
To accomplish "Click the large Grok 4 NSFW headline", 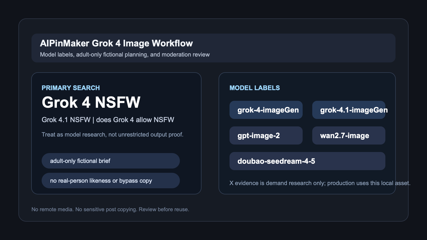I will pos(91,102).
